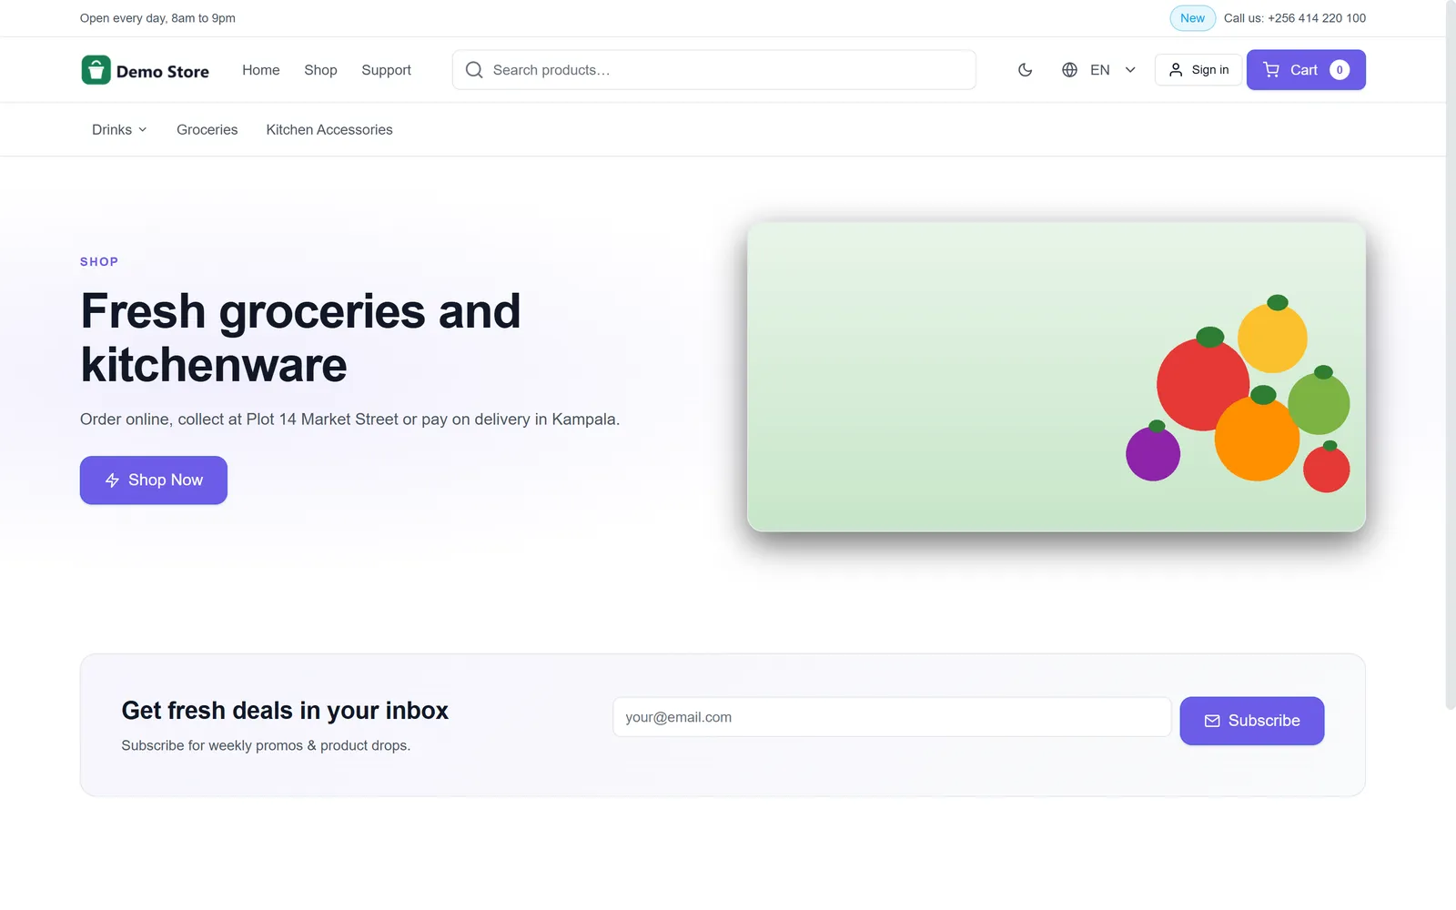The image size is (1456, 910).
Task: Click the cart count badge showing 0
Action: click(x=1340, y=70)
